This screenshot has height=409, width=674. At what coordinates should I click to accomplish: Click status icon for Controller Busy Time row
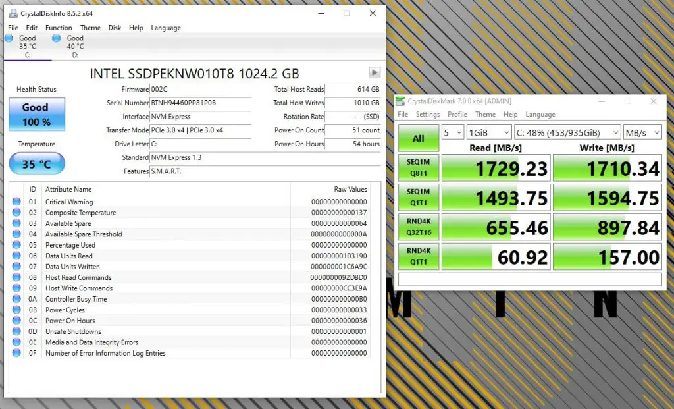click(16, 298)
